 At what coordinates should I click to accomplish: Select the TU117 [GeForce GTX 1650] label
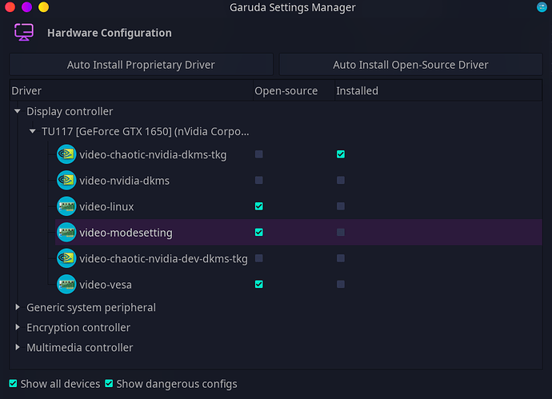click(x=146, y=132)
